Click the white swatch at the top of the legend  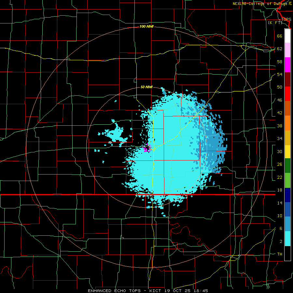pos(287,36)
